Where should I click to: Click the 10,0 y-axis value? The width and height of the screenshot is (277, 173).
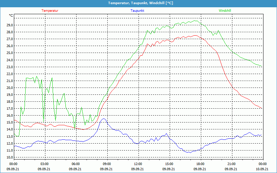[x=10, y=157]
